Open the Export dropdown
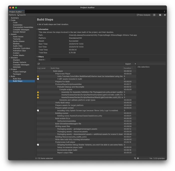Screen dimensions: 175x171 coord(130,64)
